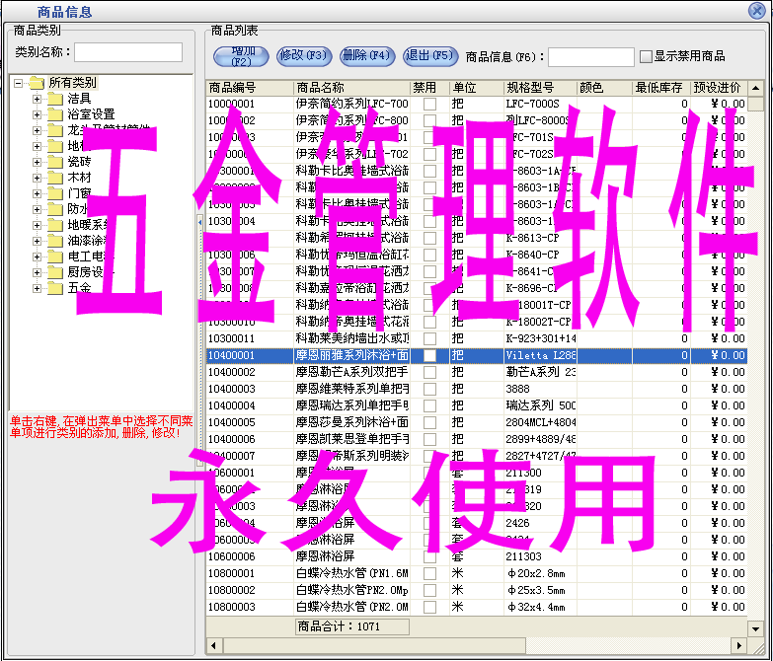Expand the 洁具 category node
The height and width of the screenshot is (661, 773).
coord(37,99)
